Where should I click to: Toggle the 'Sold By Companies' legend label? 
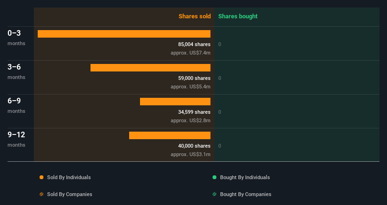coord(70,194)
